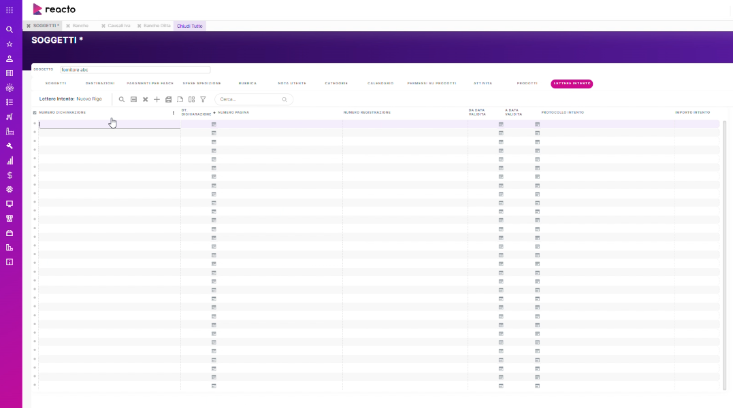Add a new row with plus icon
This screenshot has height=408, width=733.
[x=157, y=99]
